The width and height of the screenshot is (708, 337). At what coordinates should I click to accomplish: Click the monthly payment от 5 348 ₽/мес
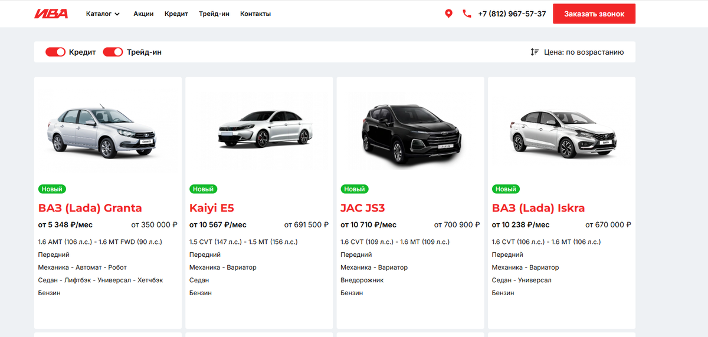coord(65,225)
